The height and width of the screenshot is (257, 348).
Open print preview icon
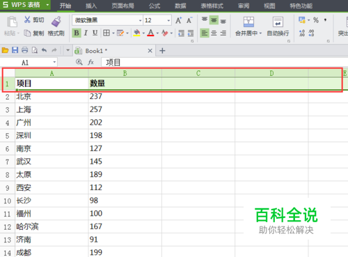(x=35, y=50)
